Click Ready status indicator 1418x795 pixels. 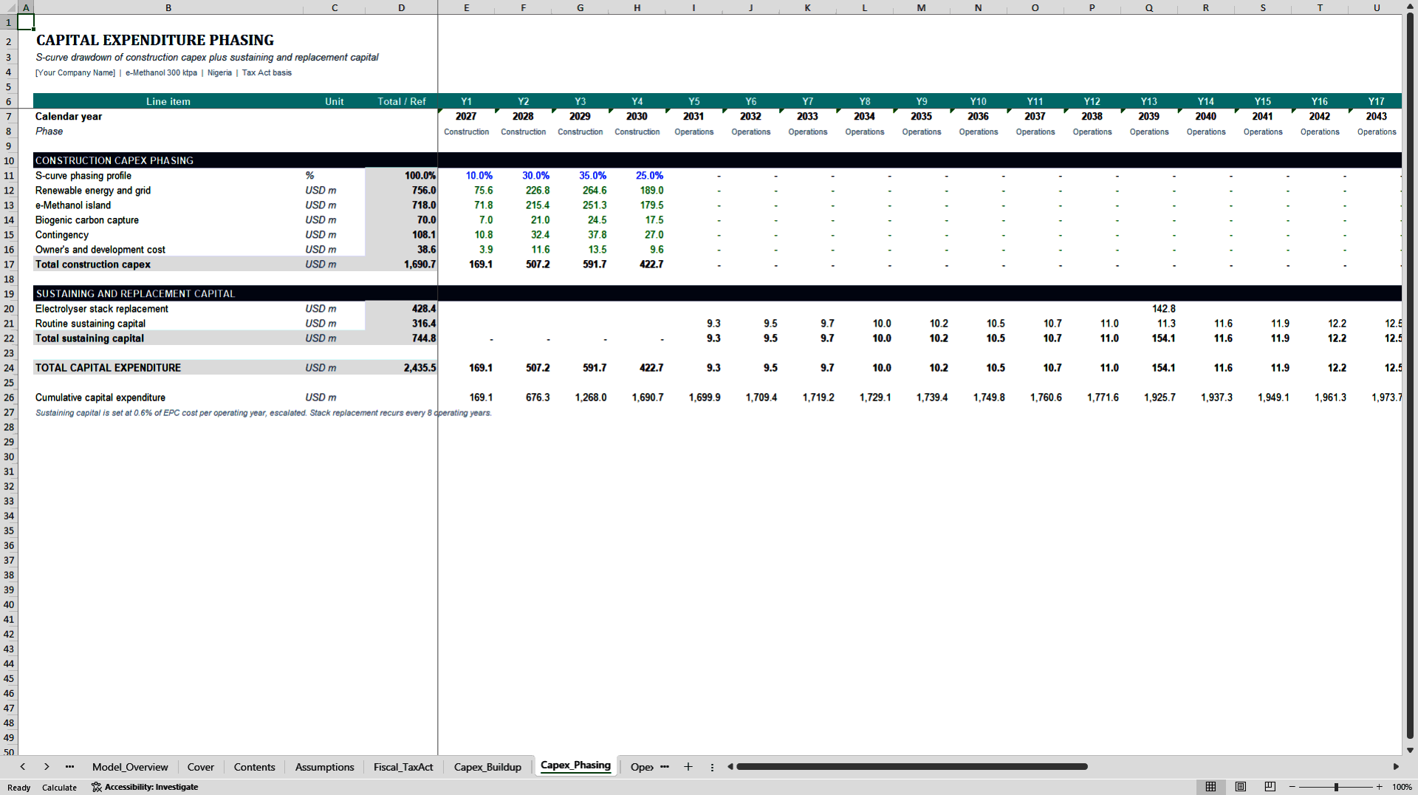pos(19,788)
